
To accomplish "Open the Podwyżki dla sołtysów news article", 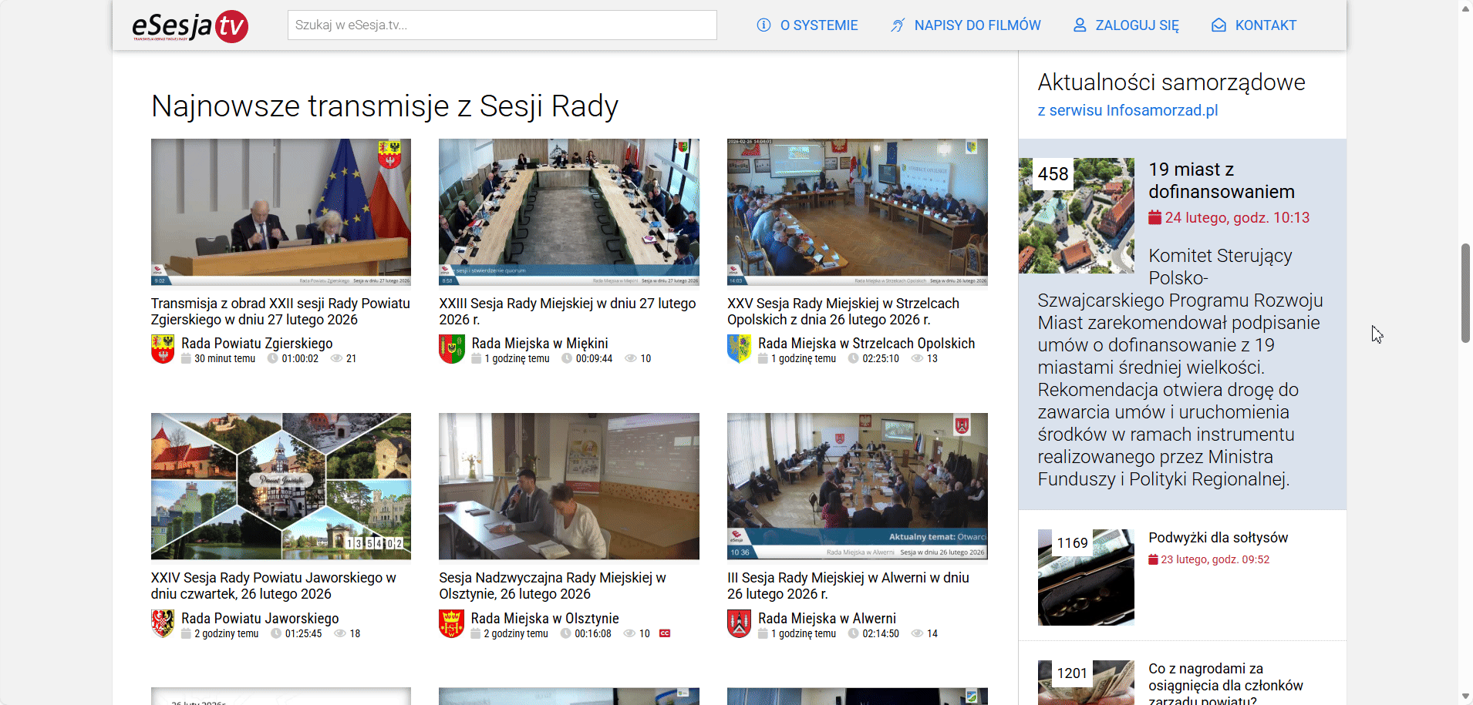I will 1218,538.
